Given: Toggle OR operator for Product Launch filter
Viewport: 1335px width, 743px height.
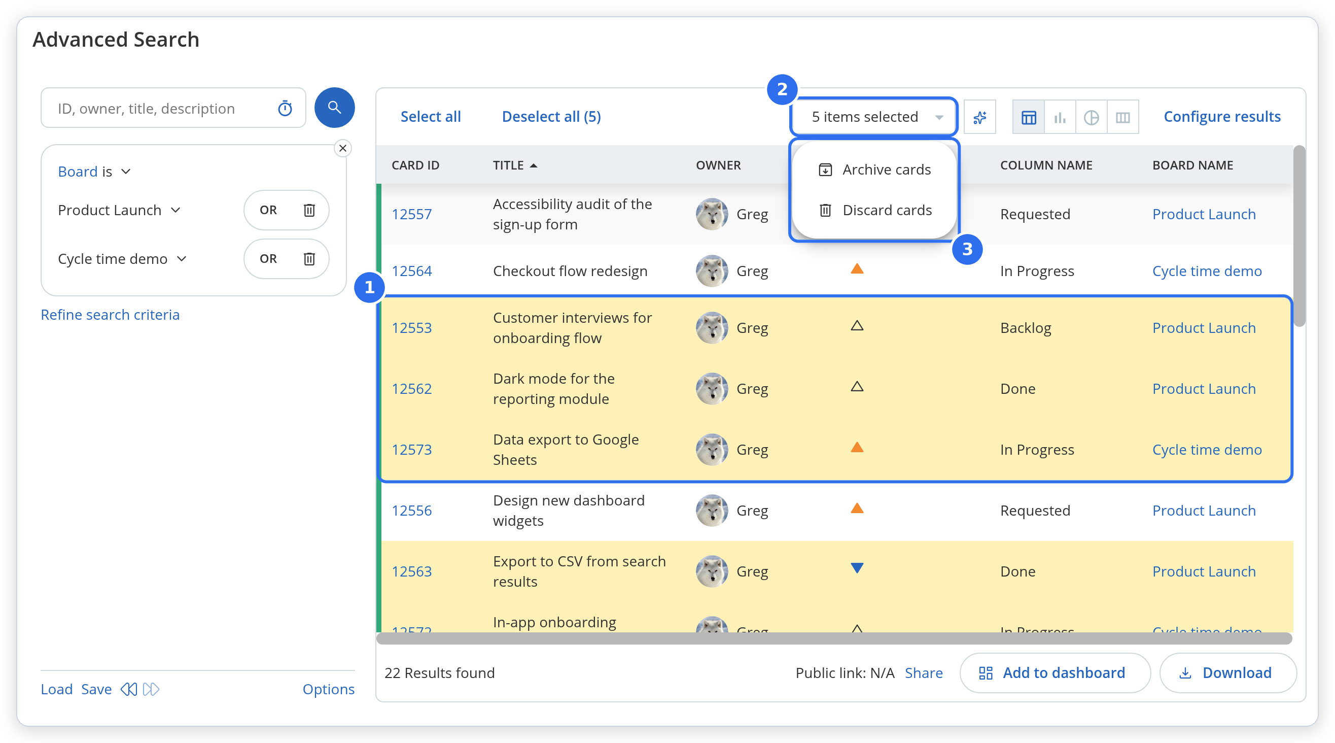Looking at the screenshot, I should 268,210.
